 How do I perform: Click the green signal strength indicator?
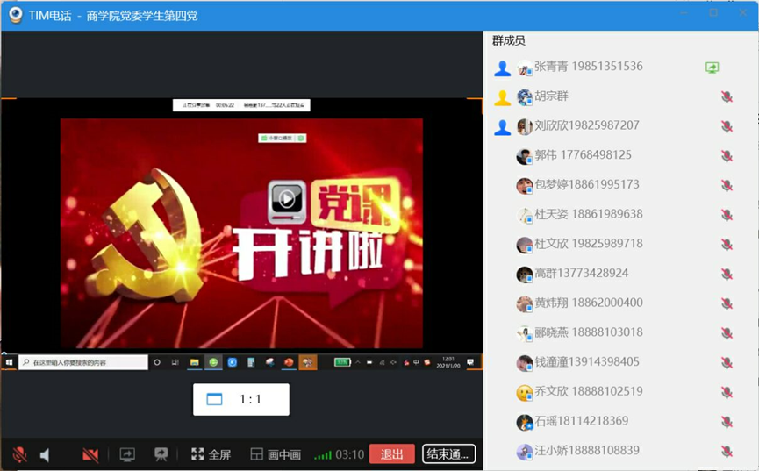point(322,455)
